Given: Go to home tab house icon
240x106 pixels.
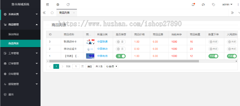Looking at the screenshot, I should coord(52,13).
